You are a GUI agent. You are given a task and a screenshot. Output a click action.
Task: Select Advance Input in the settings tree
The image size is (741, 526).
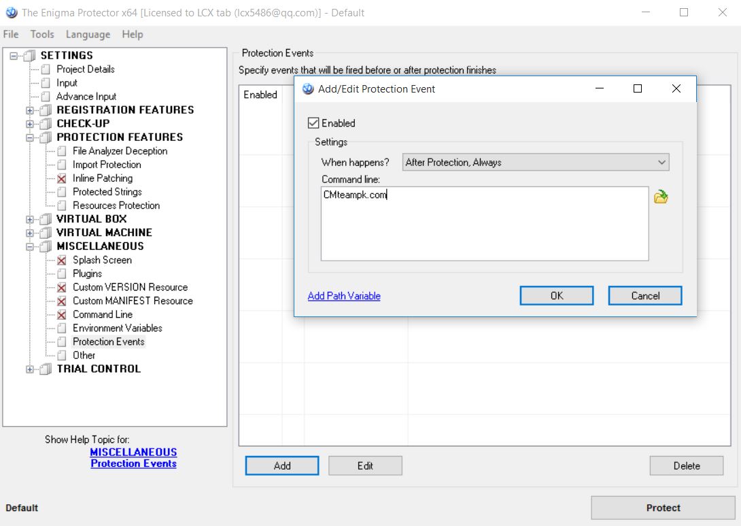coord(86,97)
